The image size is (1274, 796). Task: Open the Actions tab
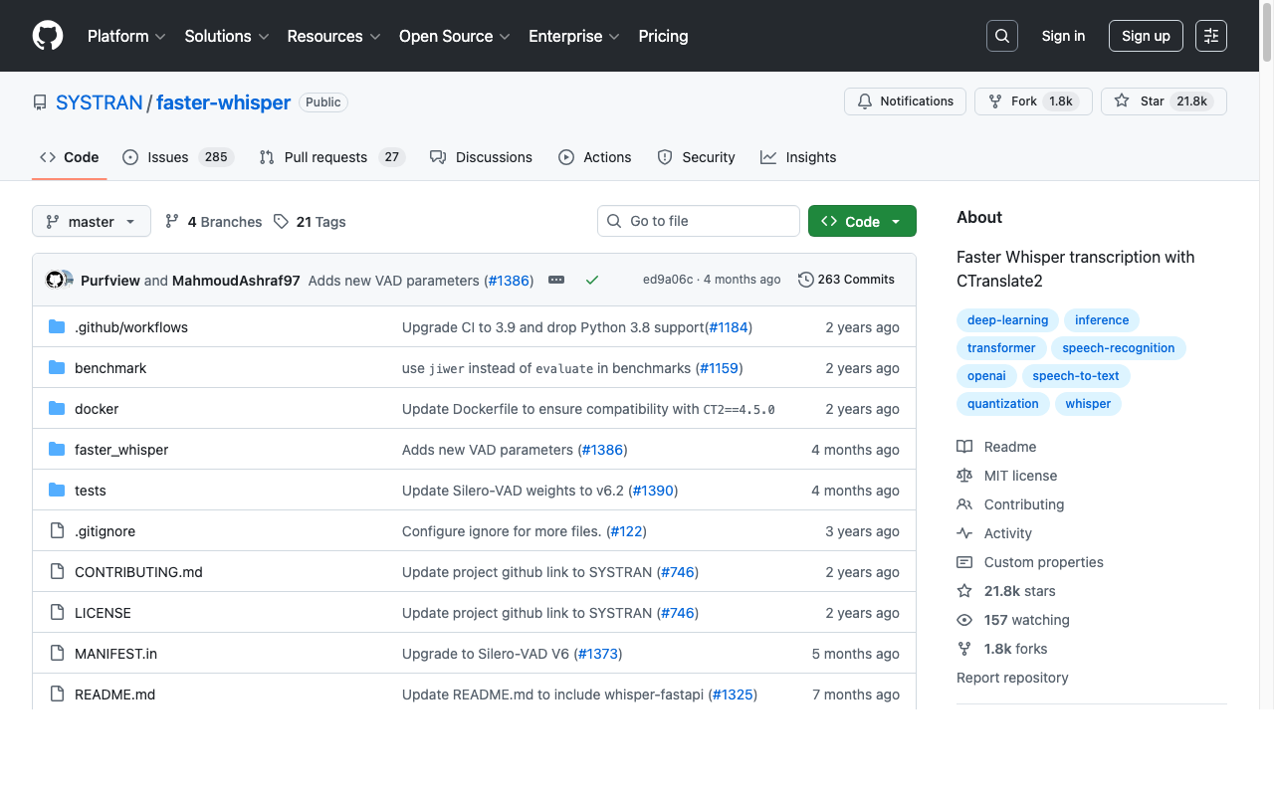[x=594, y=156]
